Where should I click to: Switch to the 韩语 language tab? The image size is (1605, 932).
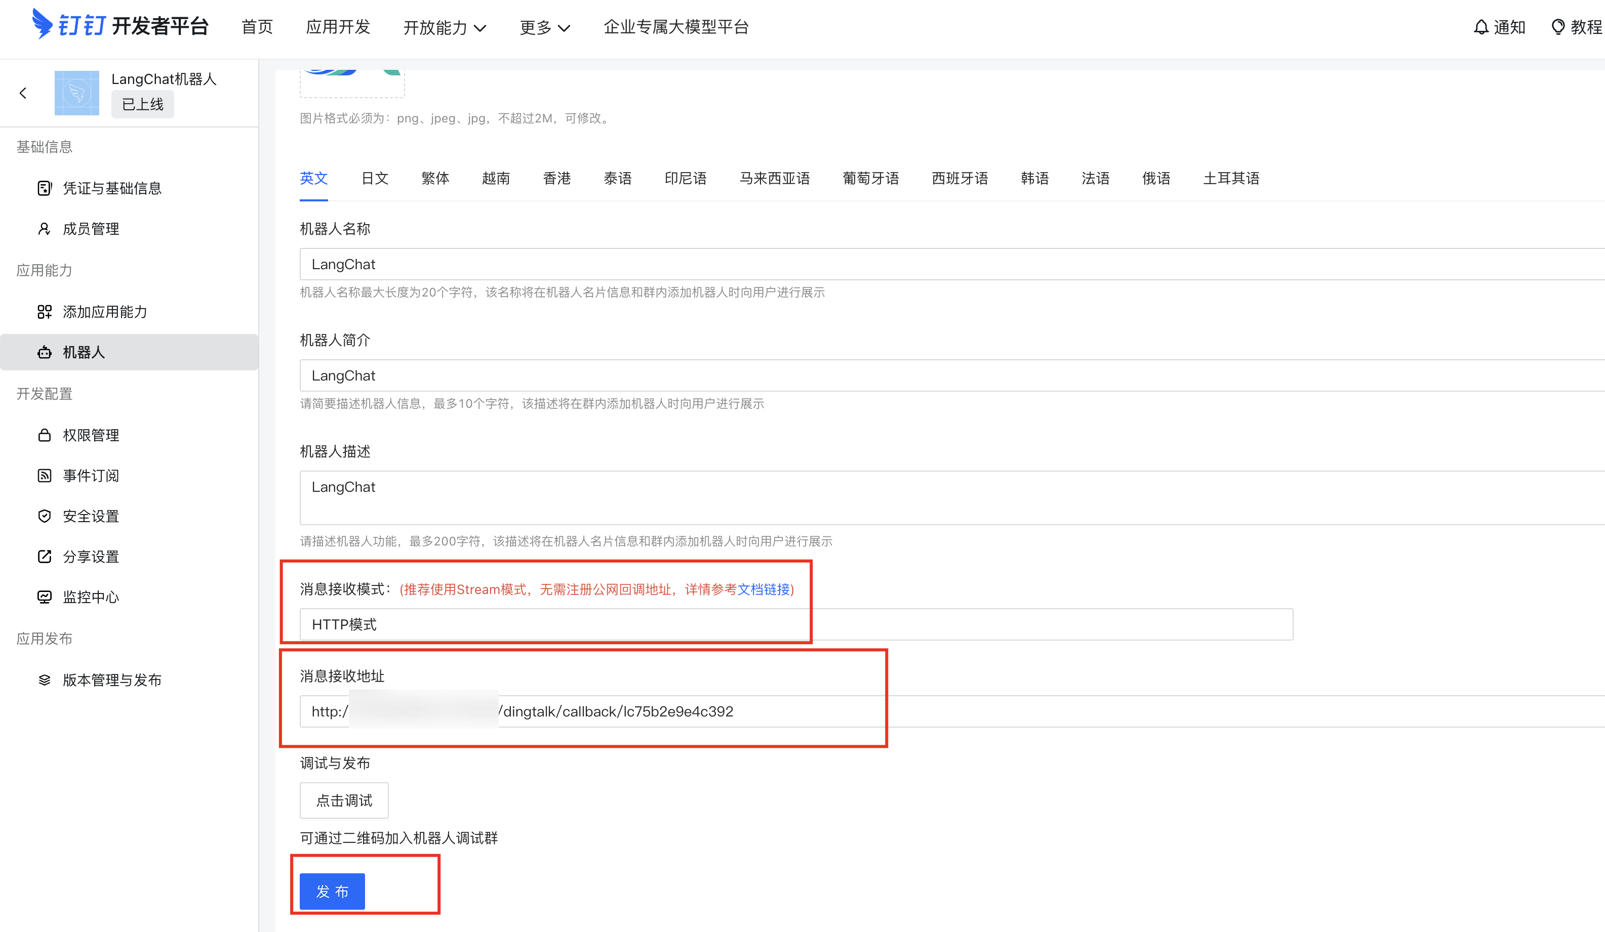1034,178
